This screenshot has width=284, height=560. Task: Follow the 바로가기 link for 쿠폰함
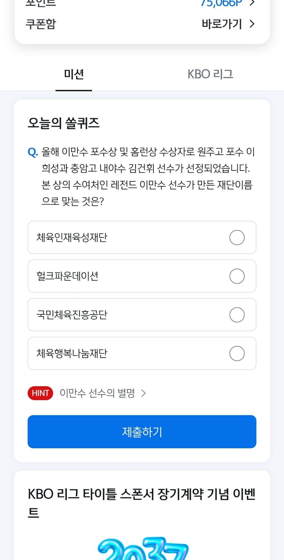222,24
